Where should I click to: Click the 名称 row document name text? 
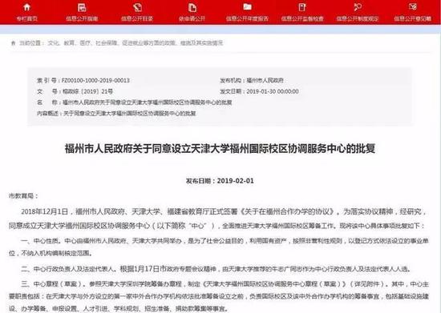[147, 102]
